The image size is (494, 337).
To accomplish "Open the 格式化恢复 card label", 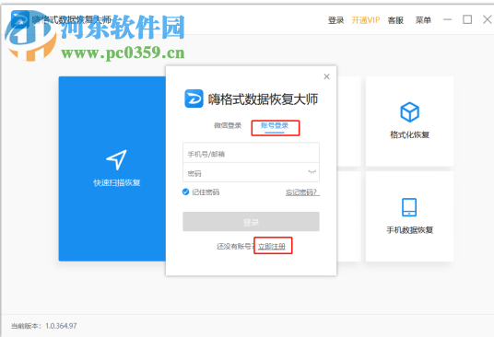I will (x=409, y=134).
